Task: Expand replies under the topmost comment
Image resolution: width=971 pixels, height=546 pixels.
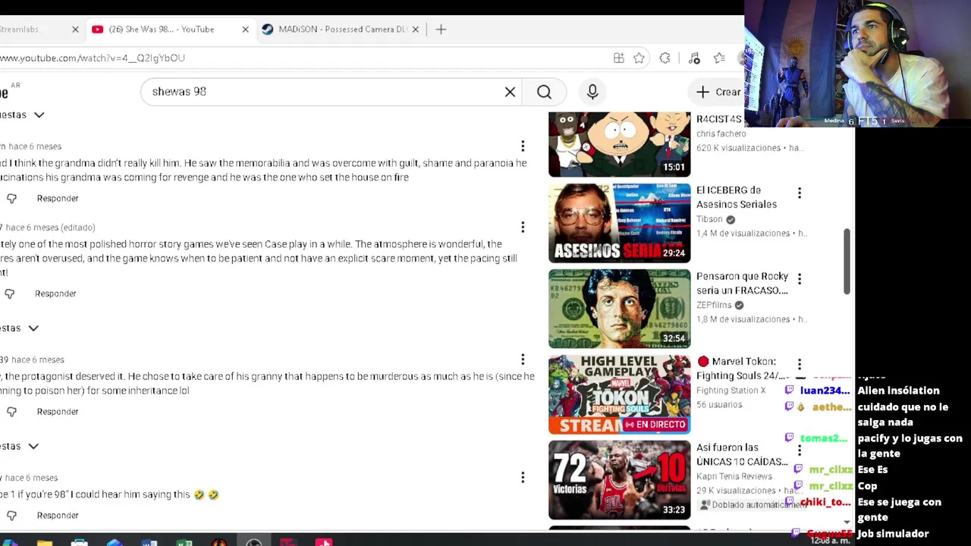Action: coord(23,115)
